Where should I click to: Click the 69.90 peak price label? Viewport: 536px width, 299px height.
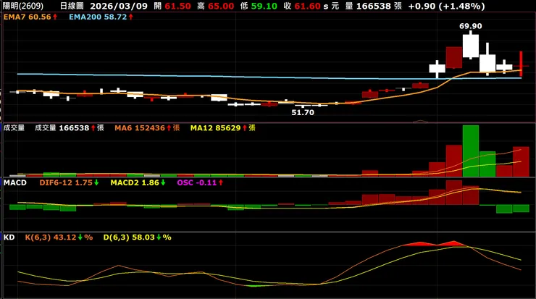tap(470, 26)
